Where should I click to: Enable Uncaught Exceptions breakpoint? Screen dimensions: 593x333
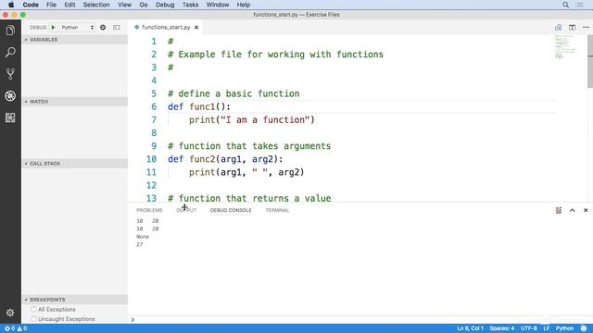click(34, 319)
